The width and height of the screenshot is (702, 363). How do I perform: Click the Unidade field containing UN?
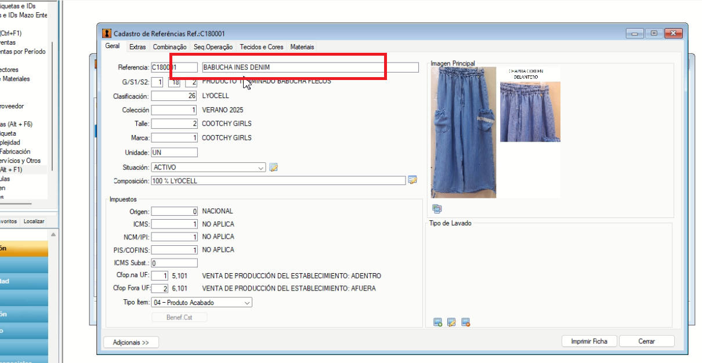(x=174, y=153)
